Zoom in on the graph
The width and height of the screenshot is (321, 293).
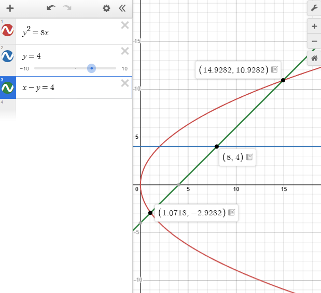[313, 26]
